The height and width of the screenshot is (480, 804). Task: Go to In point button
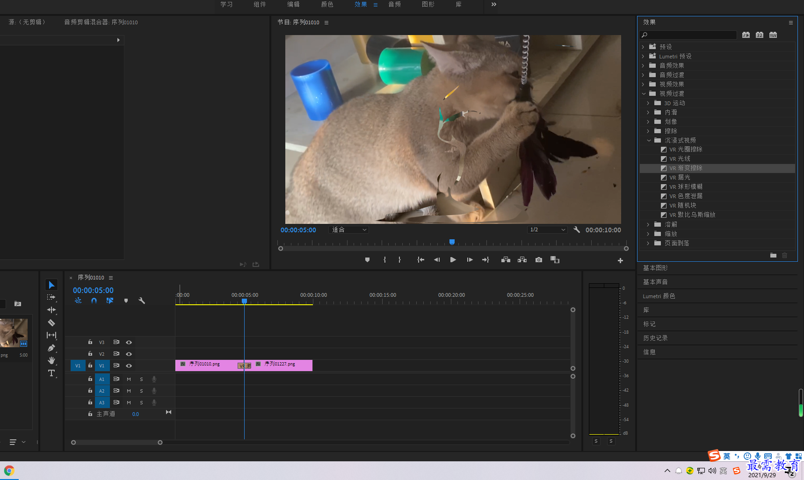[421, 260]
